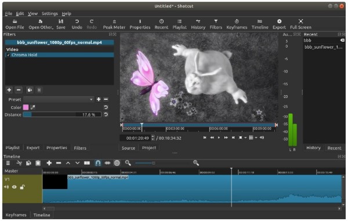Add a new filter with plus button

click(x=9, y=90)
